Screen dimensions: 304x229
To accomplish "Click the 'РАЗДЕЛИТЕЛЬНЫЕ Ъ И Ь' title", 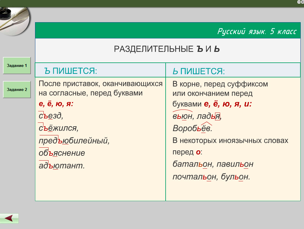I will [x=167, y=49].
